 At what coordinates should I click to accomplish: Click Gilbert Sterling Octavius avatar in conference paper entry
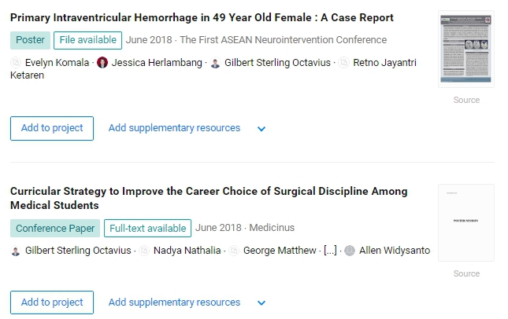16,251
